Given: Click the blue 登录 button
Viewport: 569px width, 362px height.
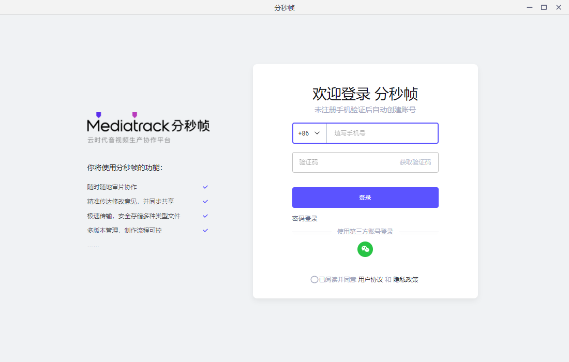Looking at the screenshot, I should coord(365,198).
